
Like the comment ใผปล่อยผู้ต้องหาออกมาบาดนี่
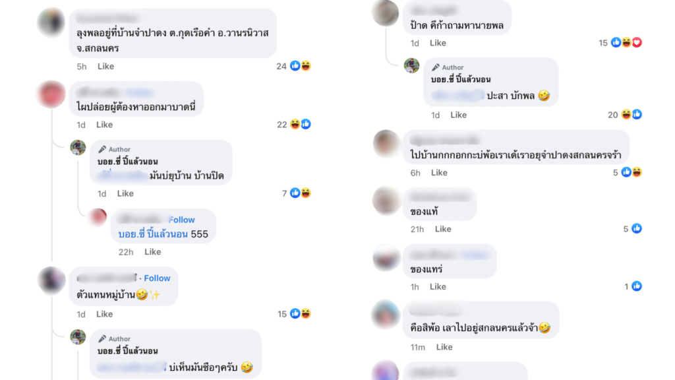tap(104, 125)
